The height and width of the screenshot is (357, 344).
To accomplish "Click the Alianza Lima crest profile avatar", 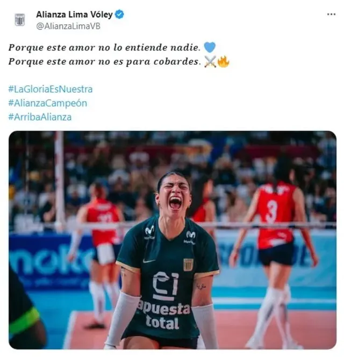I will pos(19,20).
